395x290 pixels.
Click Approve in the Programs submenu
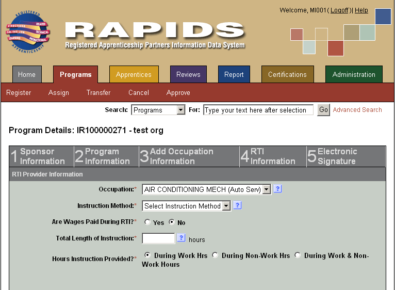[178, 92]
